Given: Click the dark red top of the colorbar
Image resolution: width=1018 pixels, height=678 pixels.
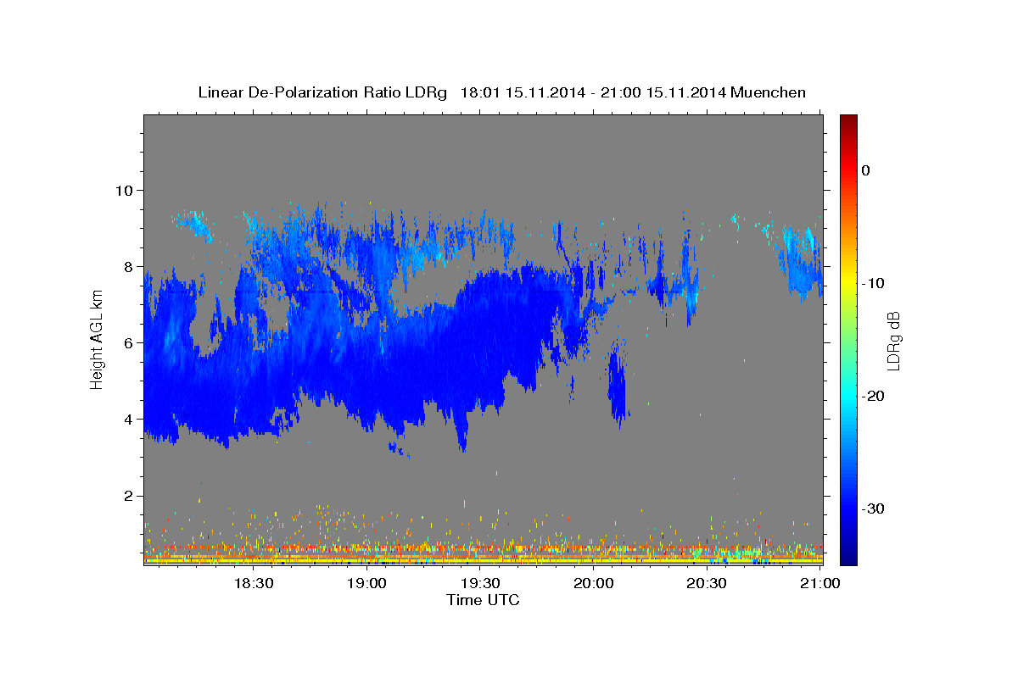Looking at the screenshot, I should [848, 123].
